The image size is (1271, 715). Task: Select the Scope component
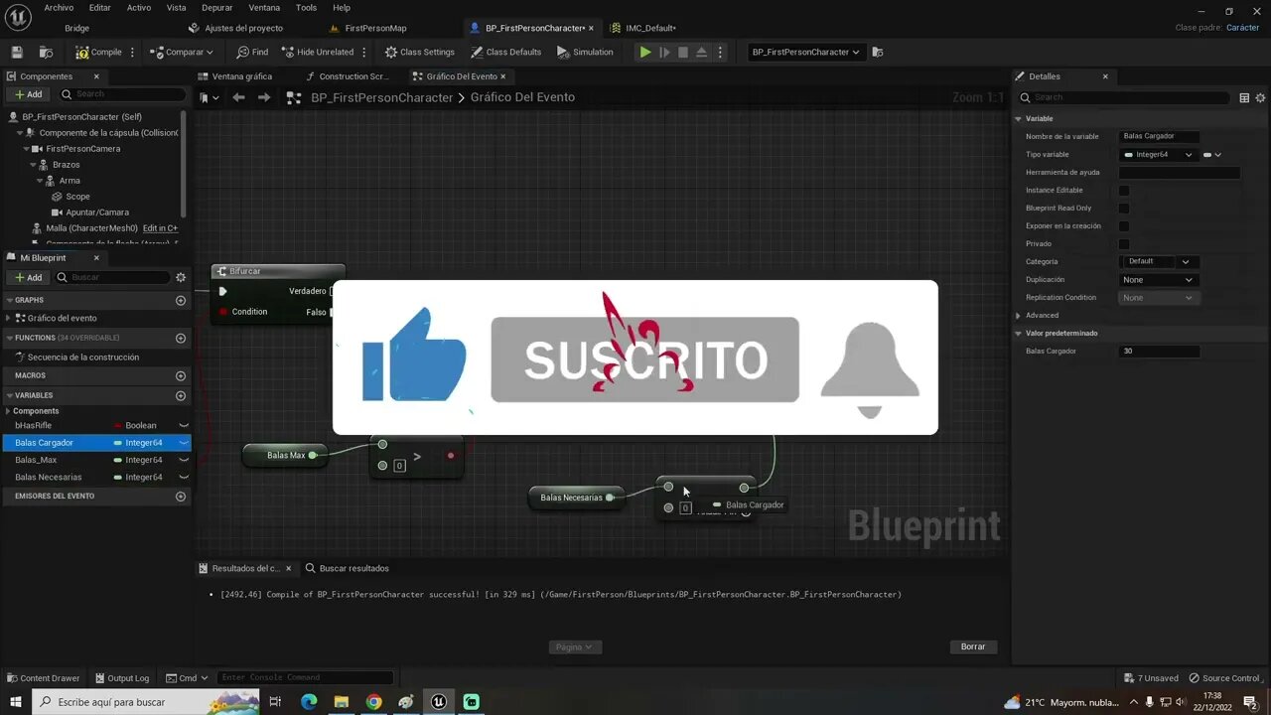tap(77, 197)
